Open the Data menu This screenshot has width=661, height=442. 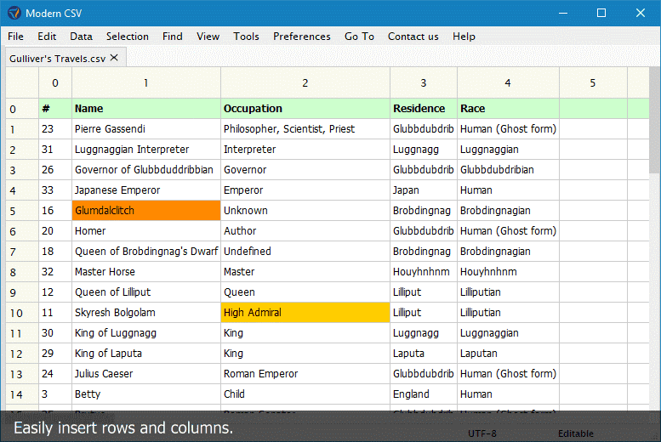click(x=81, y=37)
